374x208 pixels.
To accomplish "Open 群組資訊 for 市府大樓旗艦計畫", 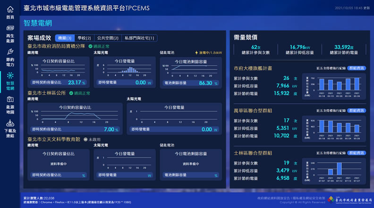I will click(x=356, y=68).
